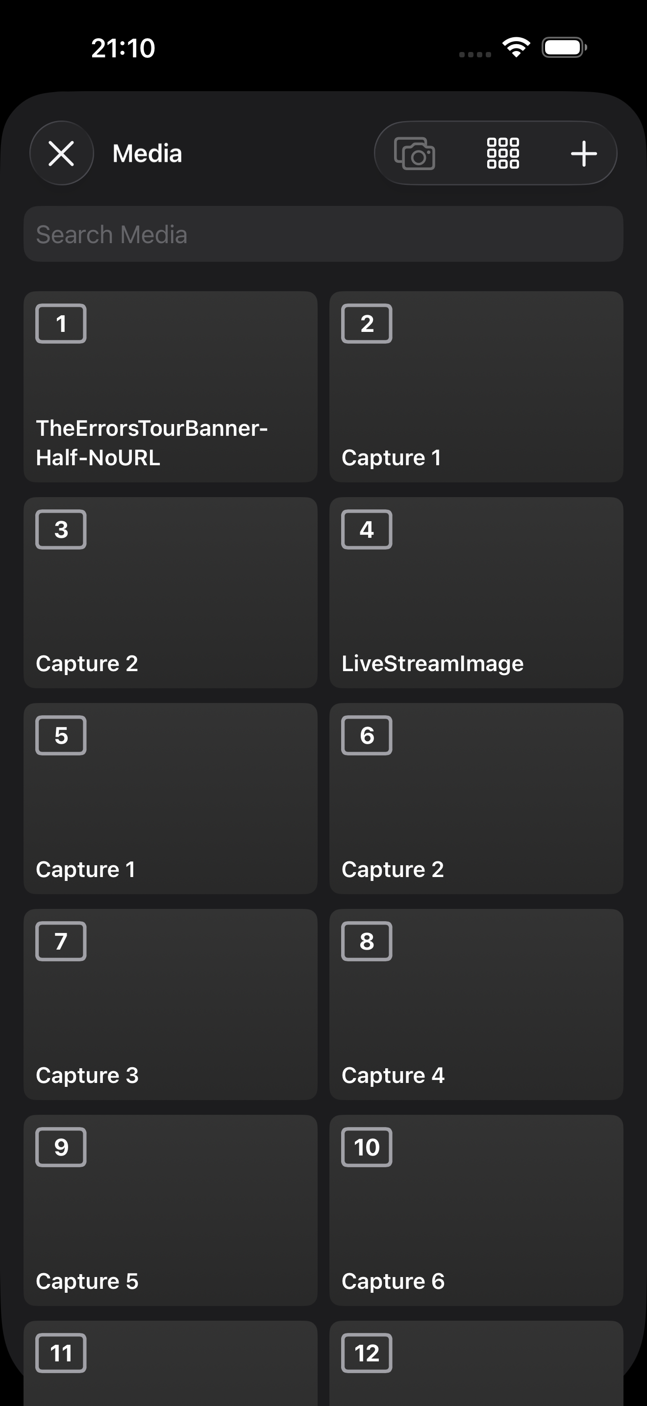This screenshot has width=647, height=1406.
Task: Tap the number 1 slot badge
Action: 61,324
